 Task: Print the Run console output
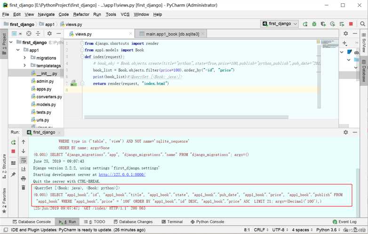click(x=24, y=179)
